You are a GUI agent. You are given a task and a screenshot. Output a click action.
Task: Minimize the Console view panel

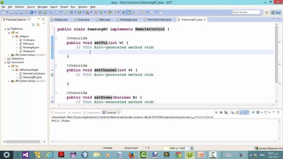pos(273,112)
